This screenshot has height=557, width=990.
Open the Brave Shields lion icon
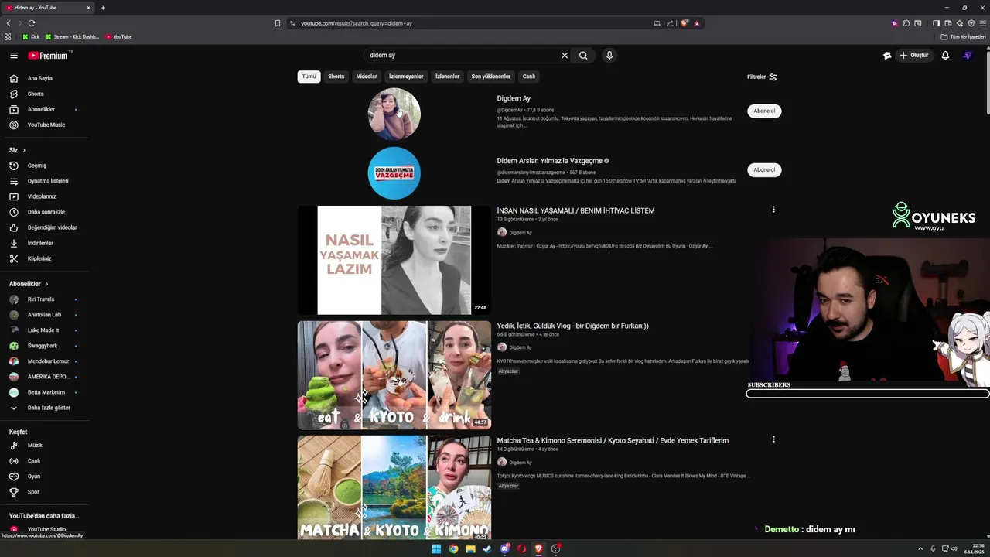(684, 23)
